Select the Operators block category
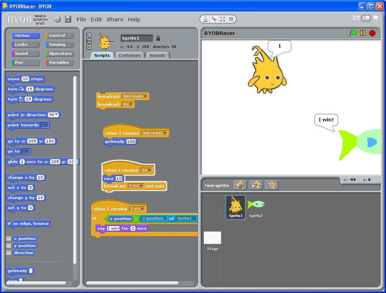Image resolution: width=386 pixels, height=293 pixels. tap(59, 53)
